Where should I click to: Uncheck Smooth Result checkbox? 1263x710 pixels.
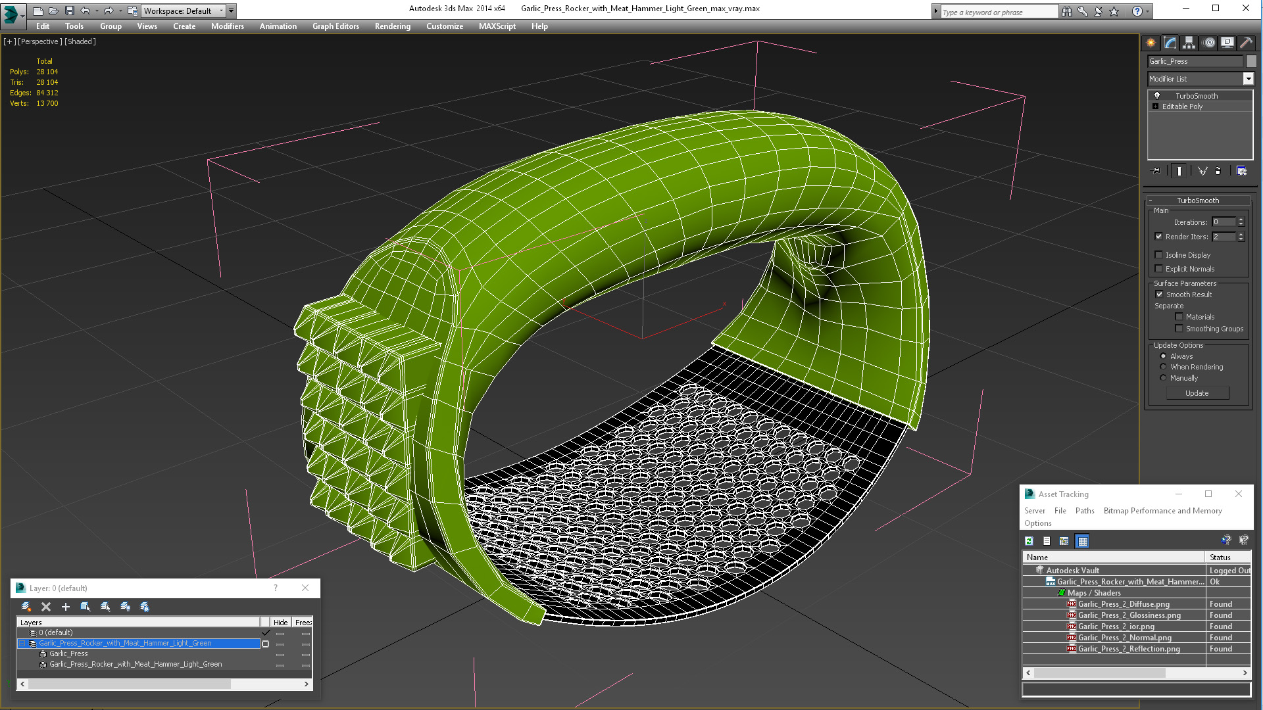coord(1159,295)
